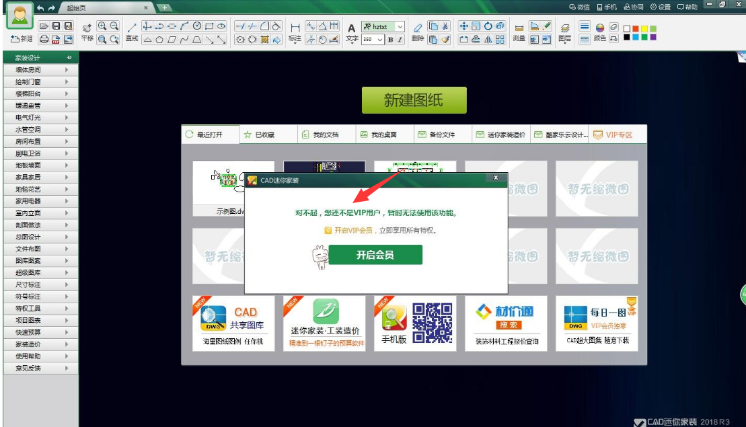
Task: Click the mirror tool icon
Action: coord(488,40)
